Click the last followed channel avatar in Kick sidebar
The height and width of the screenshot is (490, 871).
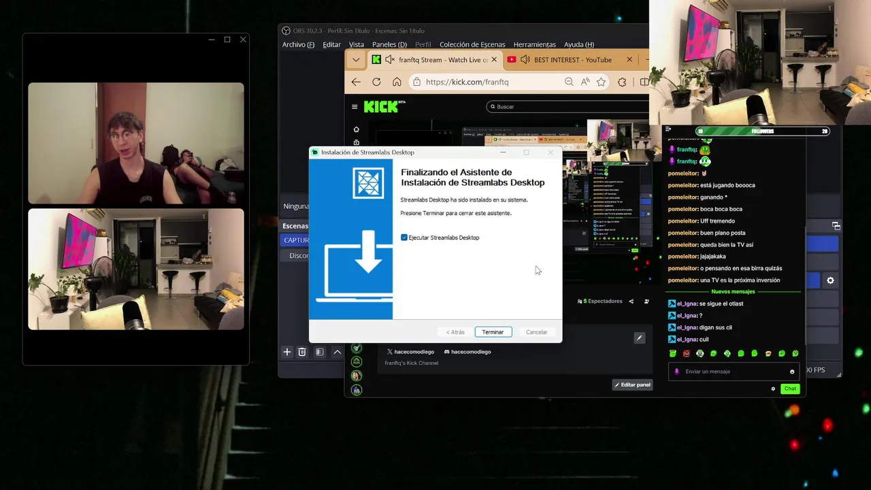point(357,390)
